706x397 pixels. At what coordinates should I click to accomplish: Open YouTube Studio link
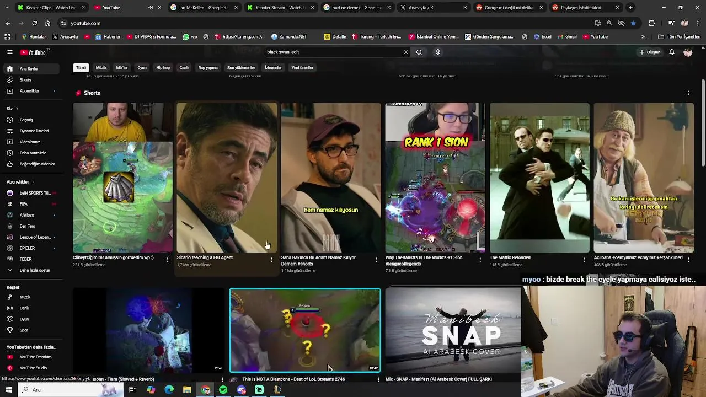31,368
